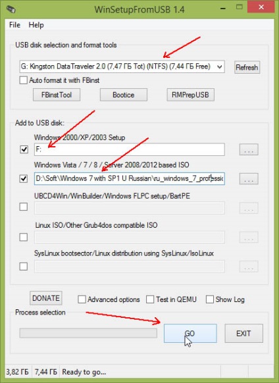
Task: Enable the Advanced options checkbox
Action: pyautogui.click(x=82, y=299)
